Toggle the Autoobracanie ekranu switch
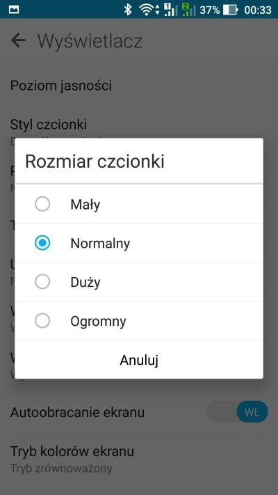The height and width of the screenshot is (495, 278). [x=237, y=412]
